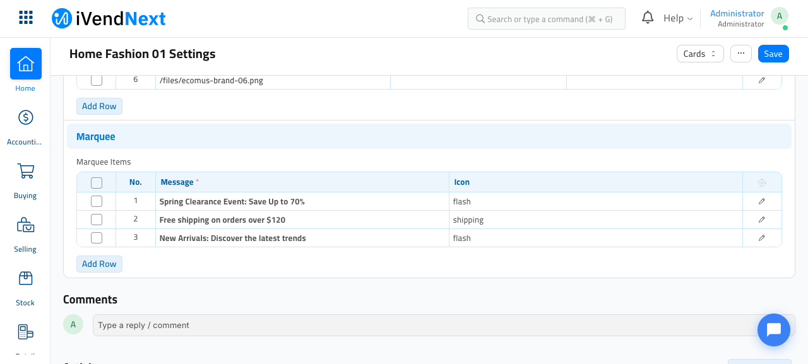The image size is (808, 364).
Task: Open the Stock box icon
Action: pos(26,278)
